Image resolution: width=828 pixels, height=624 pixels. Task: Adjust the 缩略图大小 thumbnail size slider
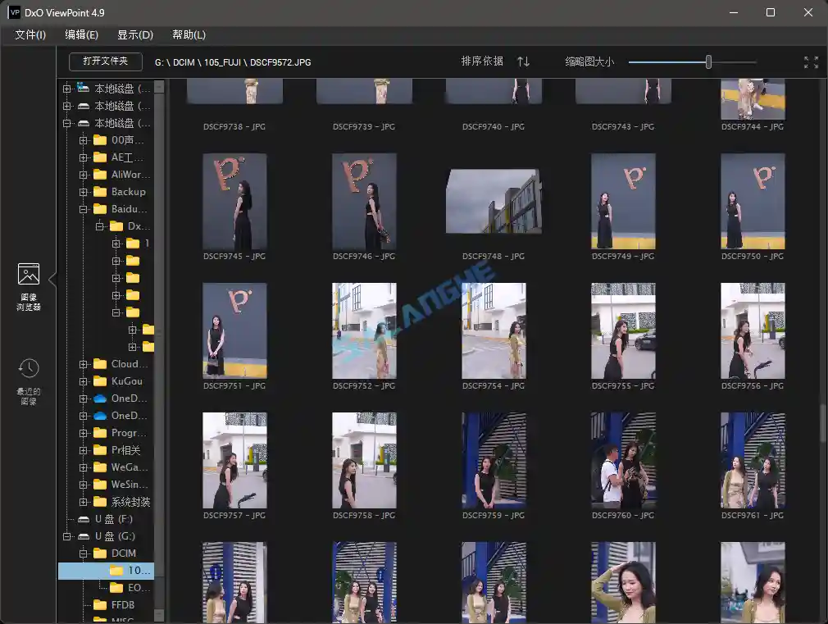click(708, 61)
